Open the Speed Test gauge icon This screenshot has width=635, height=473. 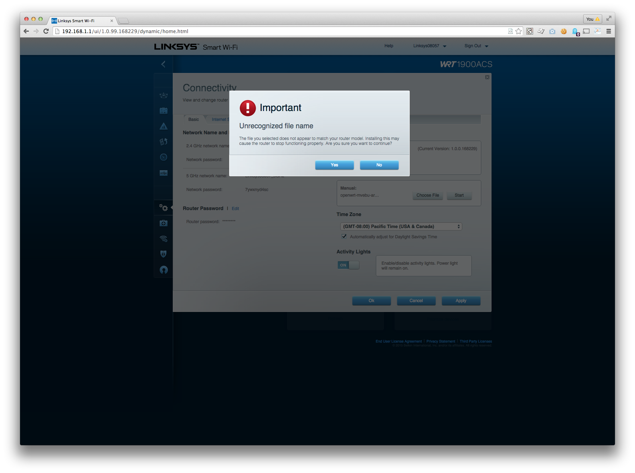pos(164,157)
